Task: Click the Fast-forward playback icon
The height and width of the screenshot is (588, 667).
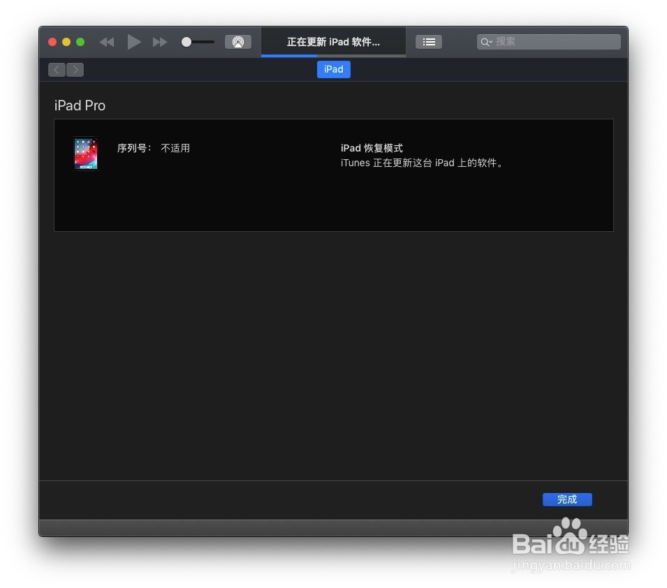Action: coord(159,42)
